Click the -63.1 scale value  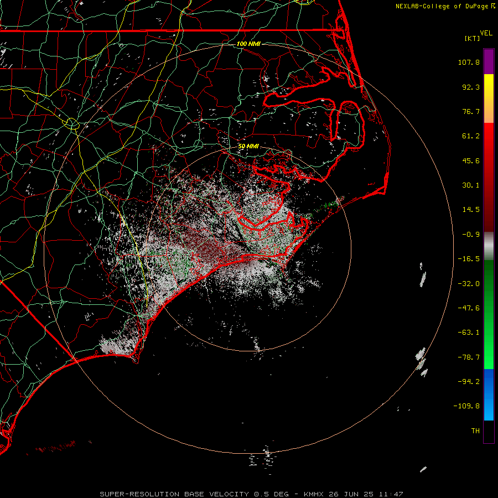coord(469,333)
